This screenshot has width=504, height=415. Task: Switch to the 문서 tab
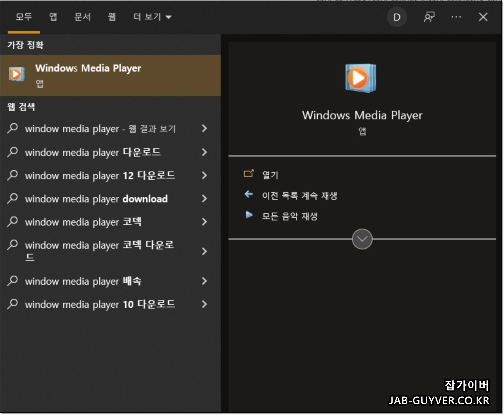(x=83, y=17)
